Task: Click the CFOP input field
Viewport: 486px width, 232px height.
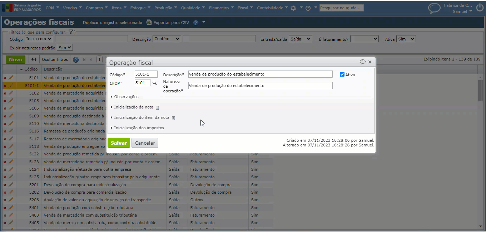Action: pos(143,83)
